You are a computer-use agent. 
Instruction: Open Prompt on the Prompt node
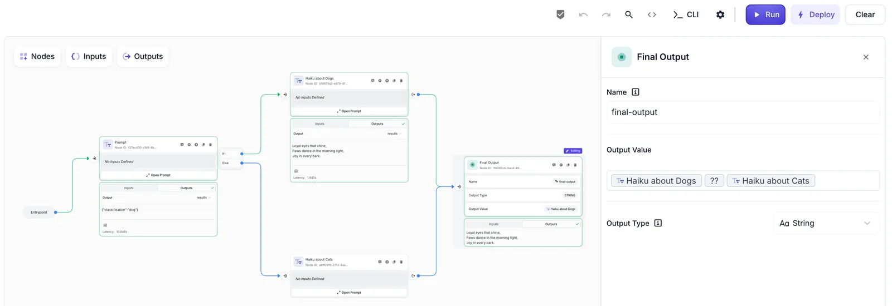[158, 175]
